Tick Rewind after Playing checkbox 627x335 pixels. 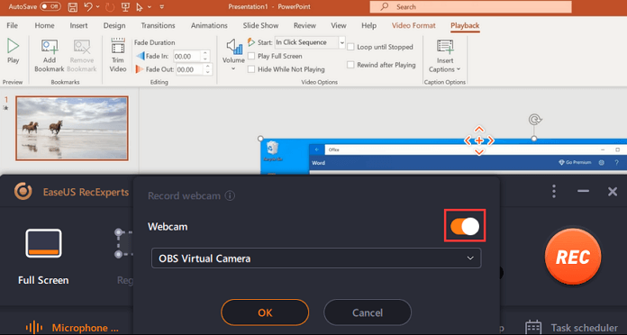click(x=350, y=65)
